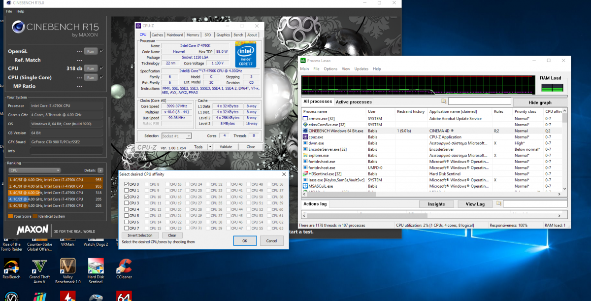This screenshot has height=301, width=591.
Task: Enable CPU 5 in affinity dialog
Action: click(x=127, y=216)
